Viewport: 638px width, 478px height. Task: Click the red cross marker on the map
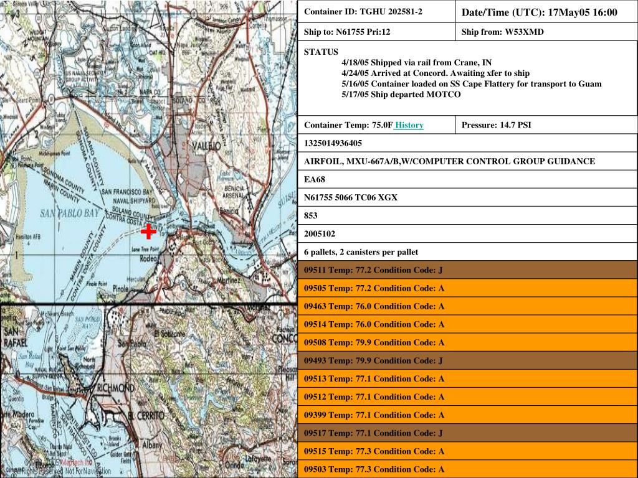coord(148,232)
